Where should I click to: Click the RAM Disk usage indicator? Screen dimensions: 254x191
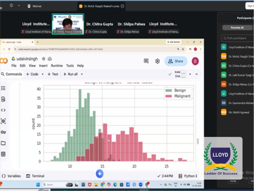click(x=180, y=74)
